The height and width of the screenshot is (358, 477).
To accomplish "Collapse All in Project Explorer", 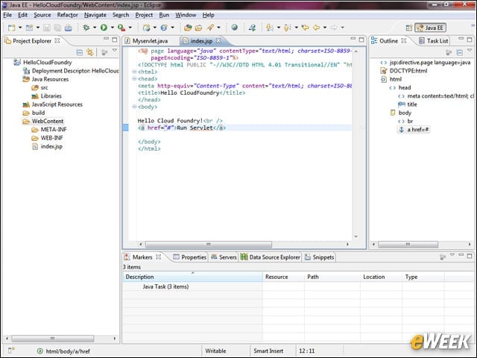I will pos(80,52).
